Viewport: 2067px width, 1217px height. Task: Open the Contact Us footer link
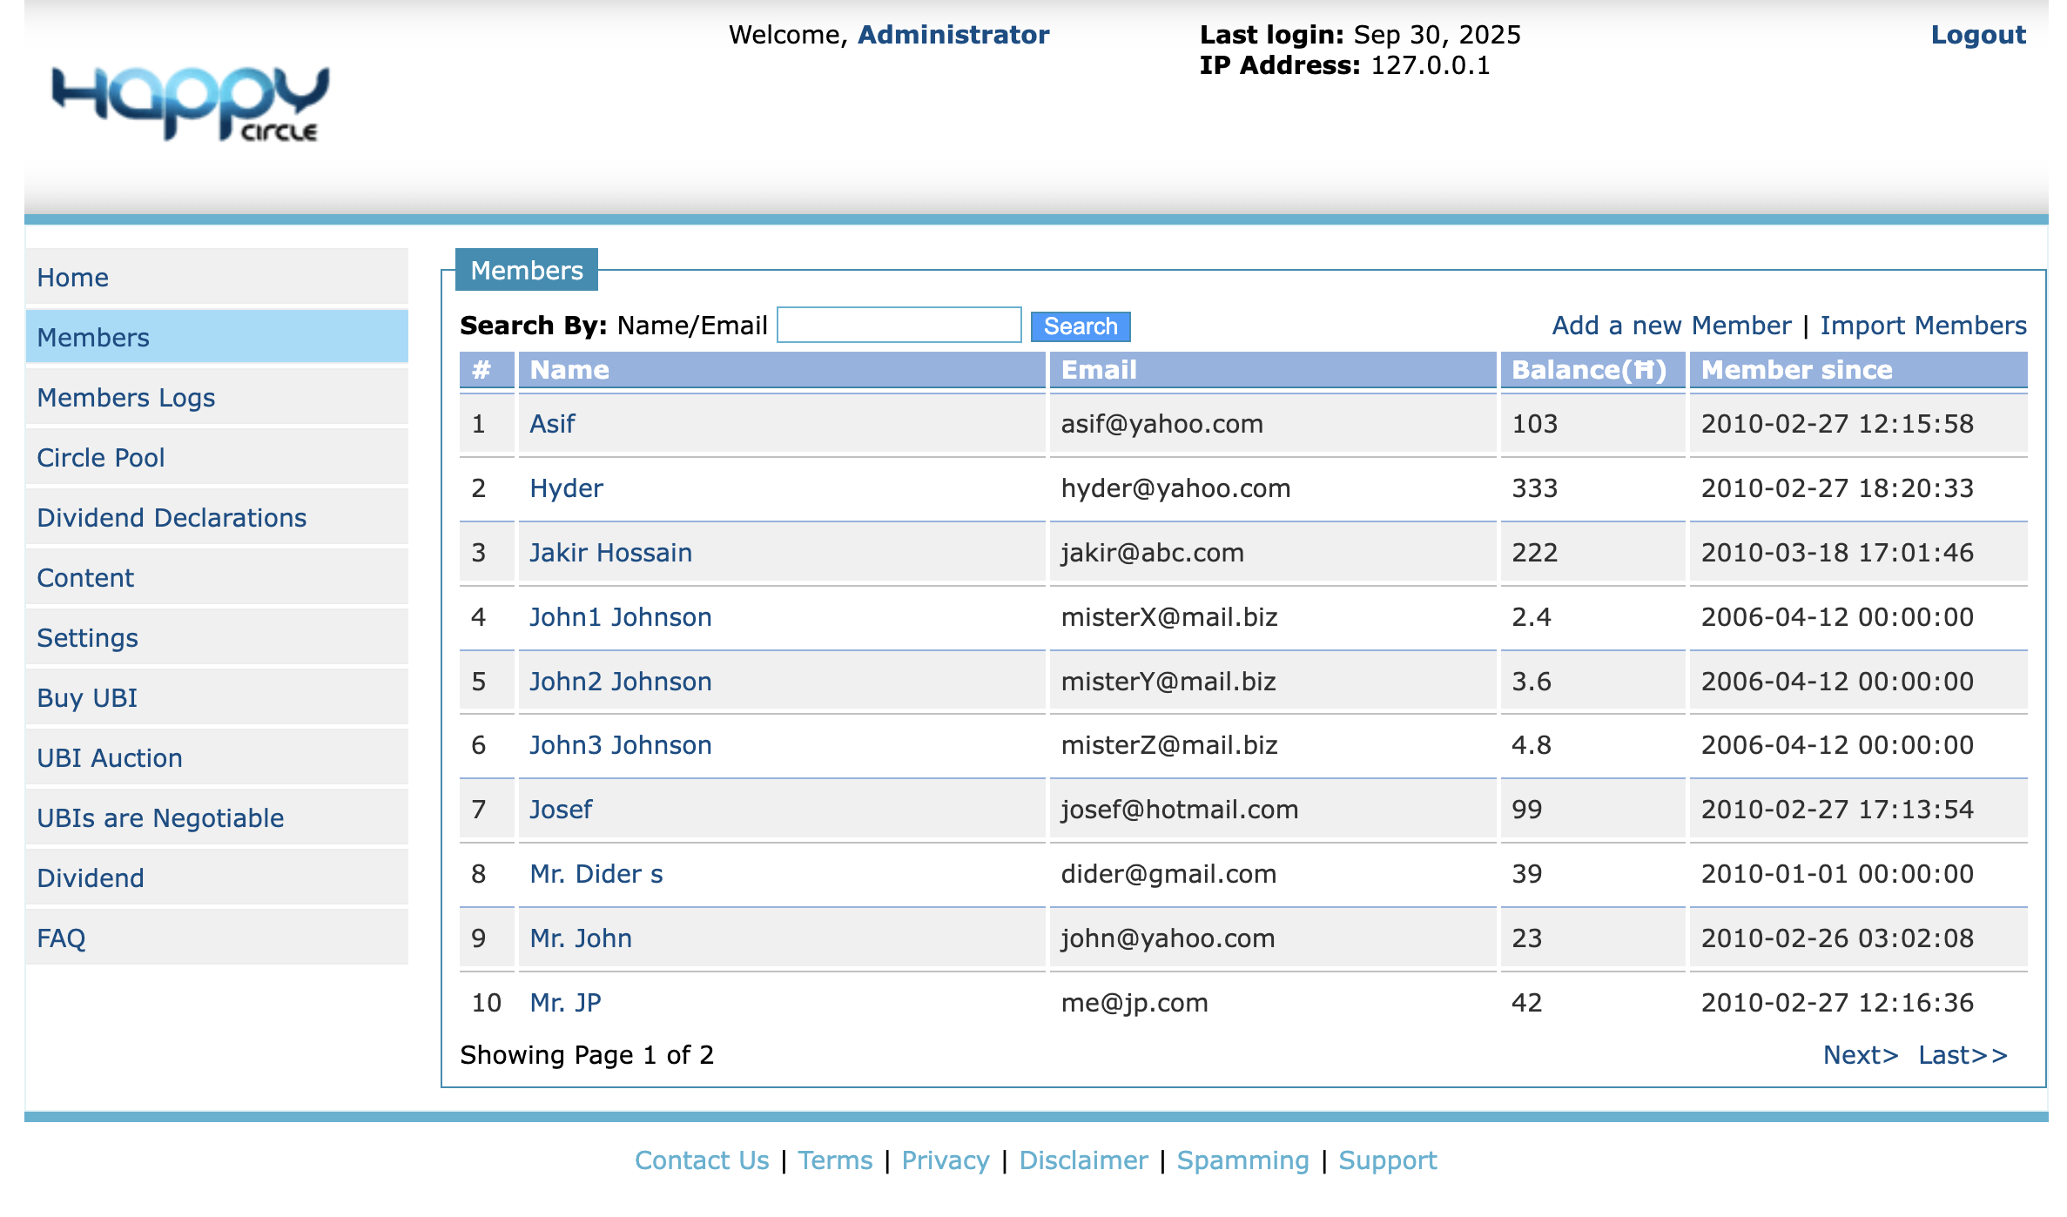702,1160
